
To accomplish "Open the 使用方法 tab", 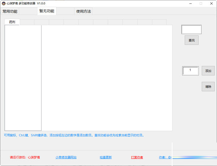I will 84,11.
